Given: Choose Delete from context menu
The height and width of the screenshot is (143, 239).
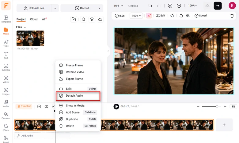Looking at the screenshot, I should (x=78, y=126).
